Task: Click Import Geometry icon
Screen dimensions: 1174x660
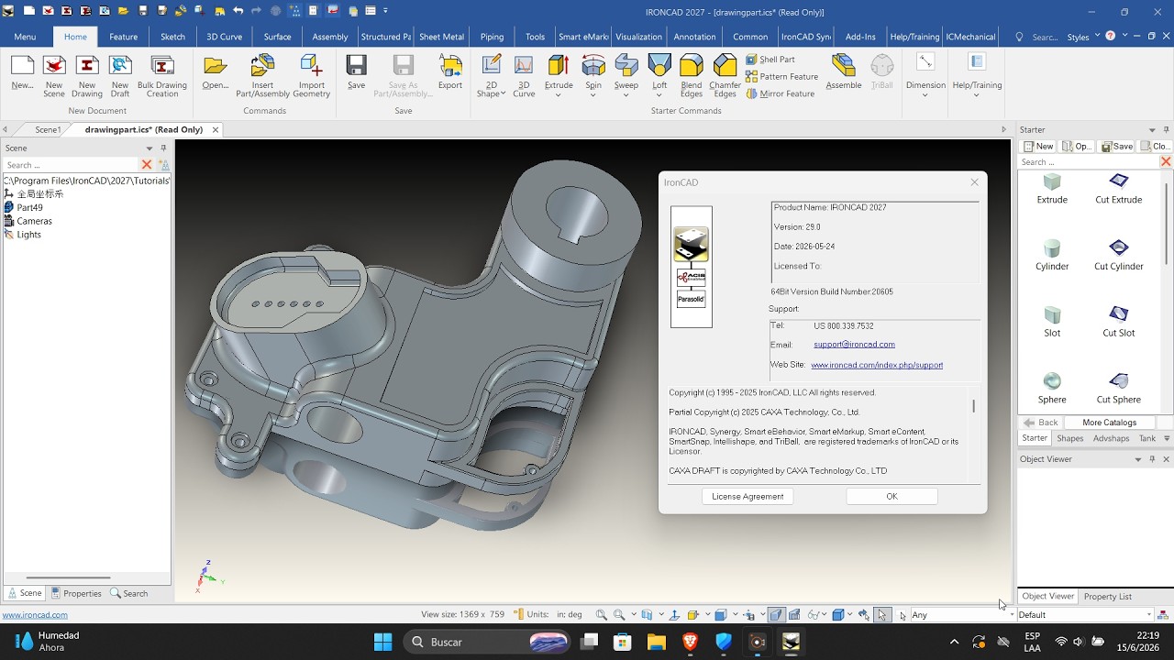Action: pyautogui.click(x=311, y=66)
